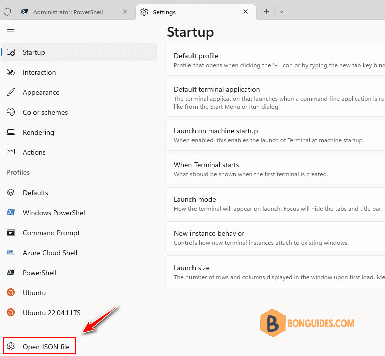Viewport: 385px width, 356px height.
Task: Click the Actions keyboard icon
Action: point(11,152)
